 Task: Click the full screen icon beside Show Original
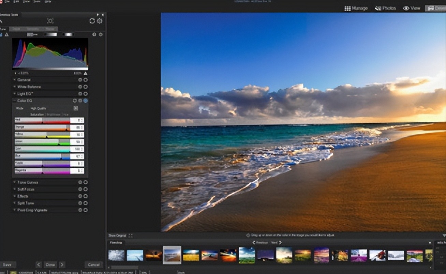pyautogui.click(x=131, y=235)
